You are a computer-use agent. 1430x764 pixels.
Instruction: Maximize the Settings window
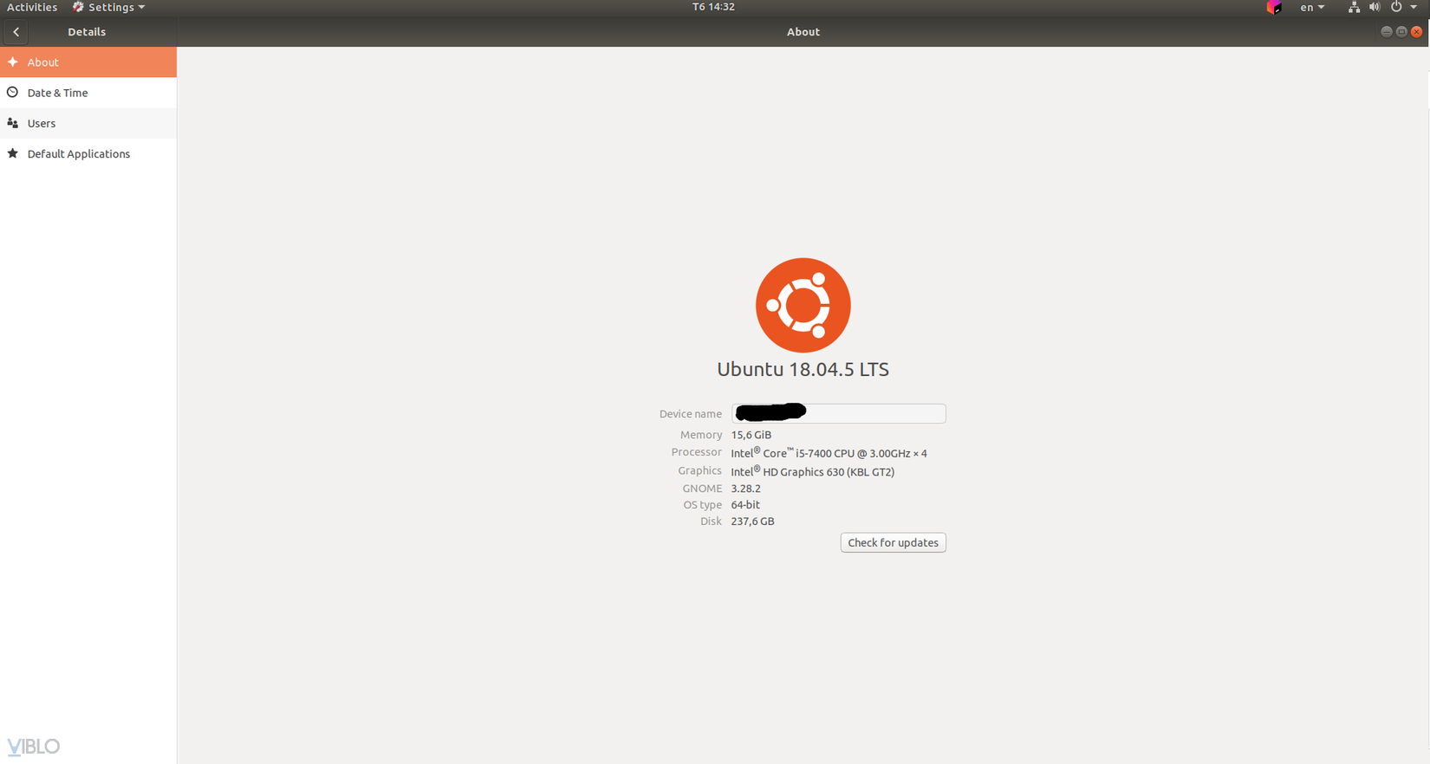[1401, 32]
